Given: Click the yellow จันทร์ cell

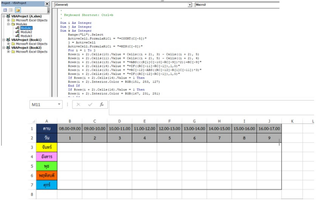Looking at the screenshot, I should click(47, 147).
